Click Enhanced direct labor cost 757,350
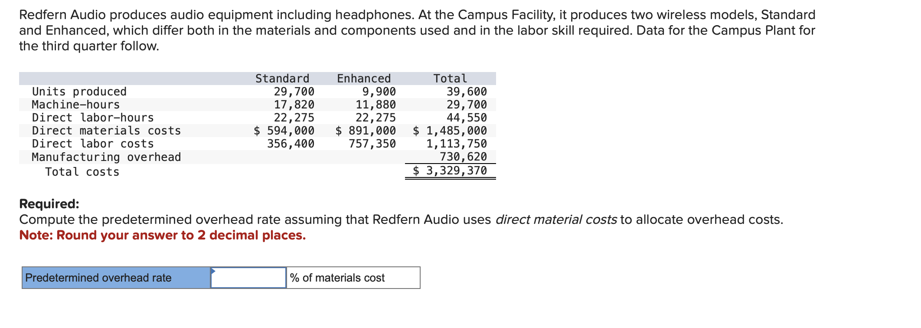This screenshot has height=328, width=921. 372,144
